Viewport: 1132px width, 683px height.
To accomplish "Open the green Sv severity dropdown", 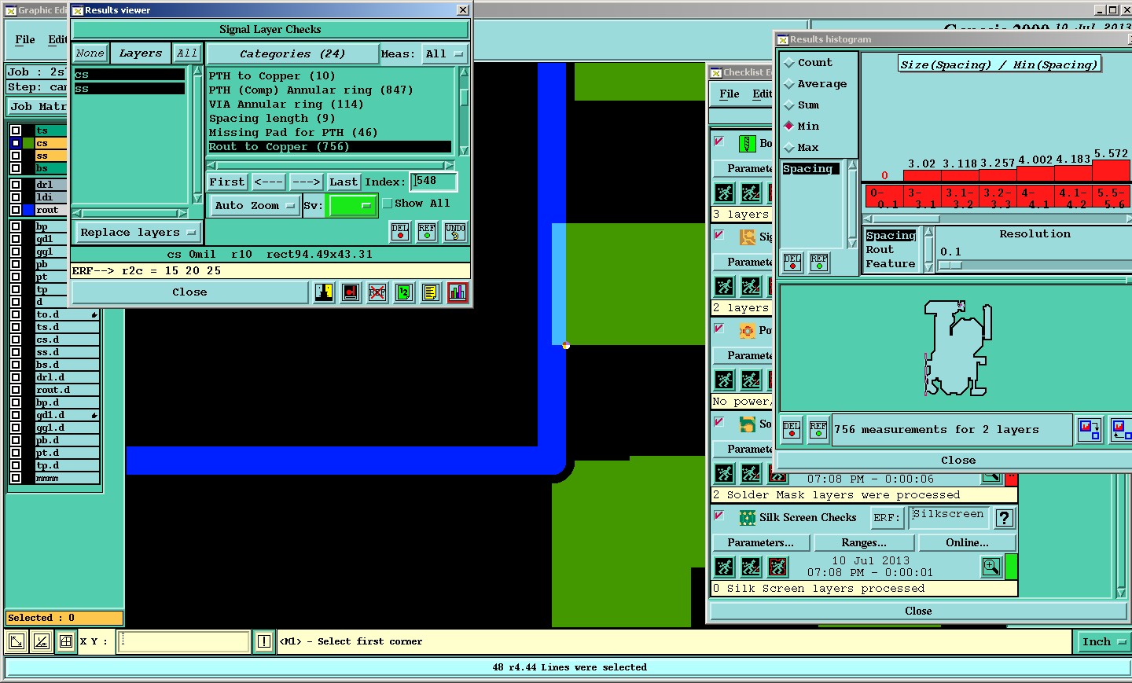I will [x=351, y=206].
